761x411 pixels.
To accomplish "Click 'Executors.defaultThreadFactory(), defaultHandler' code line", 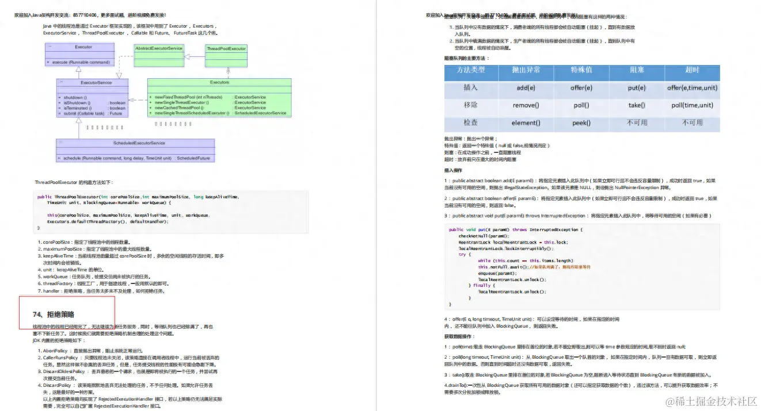I will click(108, 221).
